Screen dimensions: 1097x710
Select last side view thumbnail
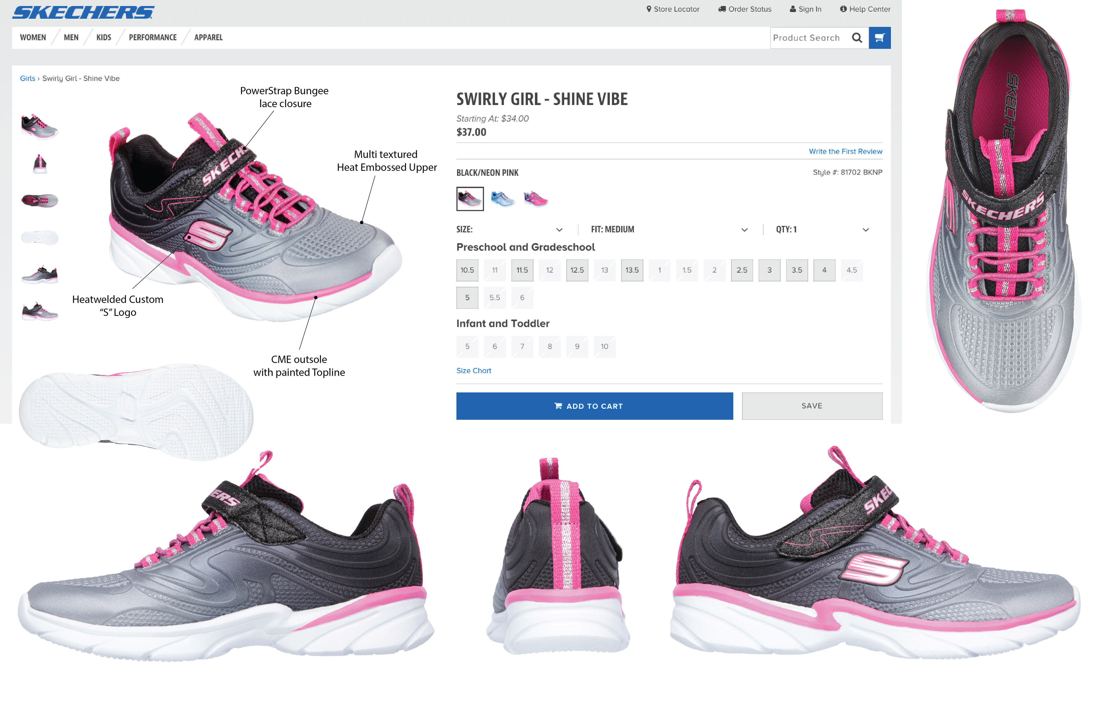coord(40,312)
